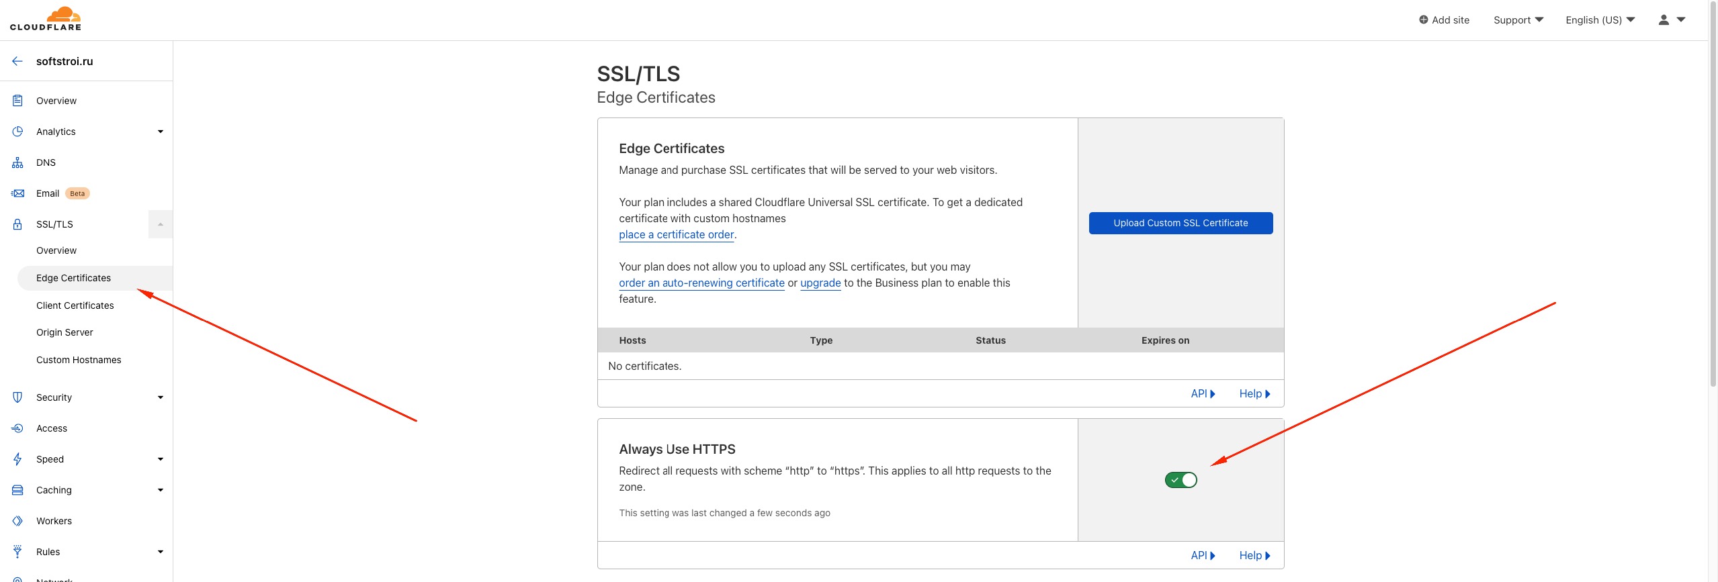This screenshot has height=582, width=1718.
Task: Click the Security shield icon
Action: tap(17, 397)
